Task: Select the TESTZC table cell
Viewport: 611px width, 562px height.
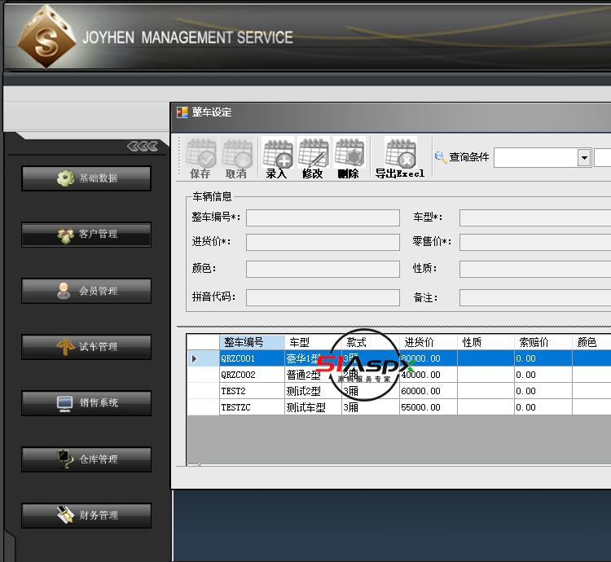Action: (252, 407)
